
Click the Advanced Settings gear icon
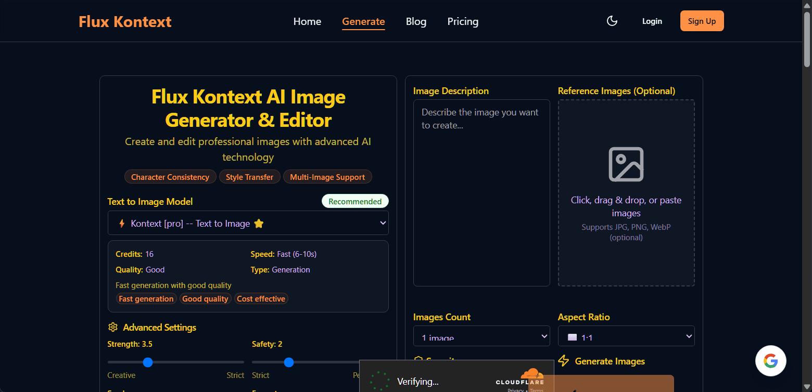(112, 327)
